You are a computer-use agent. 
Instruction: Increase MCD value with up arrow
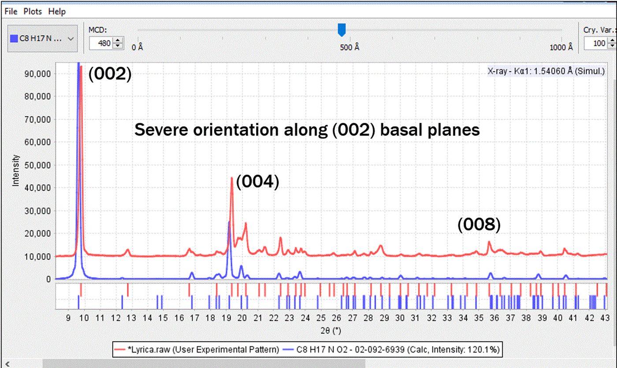118,40
